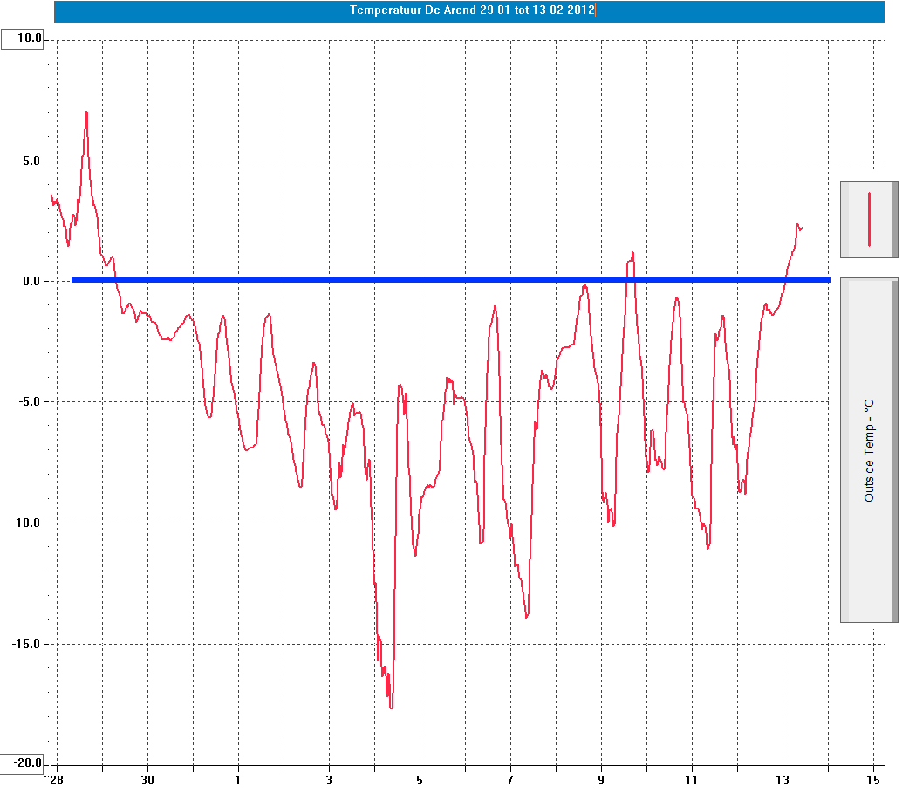Click the red line legend button
The height and width of the screenshot is (800, 916).
point(869,220)
